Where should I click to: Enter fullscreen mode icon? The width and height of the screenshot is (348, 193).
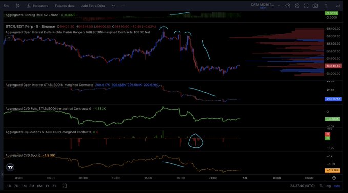[x=306, y=6]
